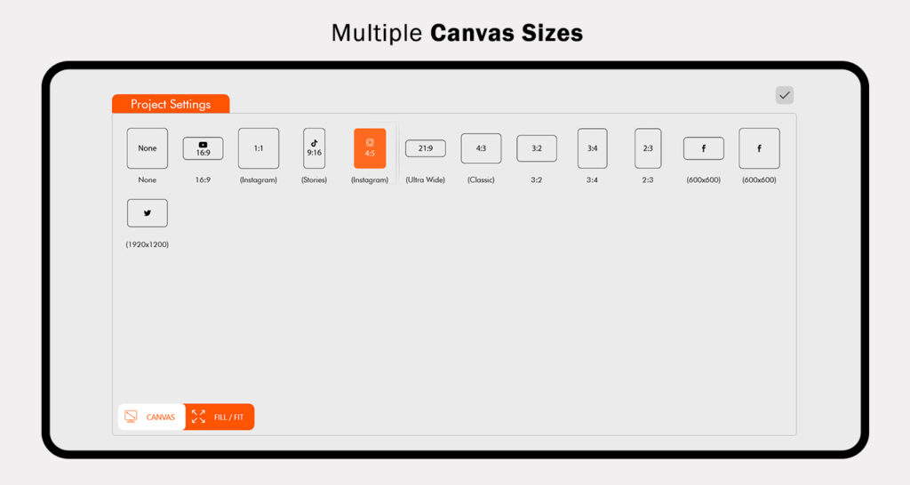Select the 4:3 Classic canvas preset
Image resolution: width=910 pixels, height=485 pixels.
[481, 148]
